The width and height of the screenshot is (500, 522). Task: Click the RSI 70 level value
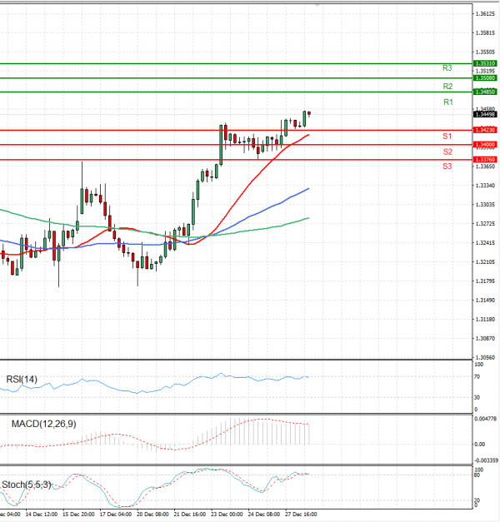click(477, 376)
